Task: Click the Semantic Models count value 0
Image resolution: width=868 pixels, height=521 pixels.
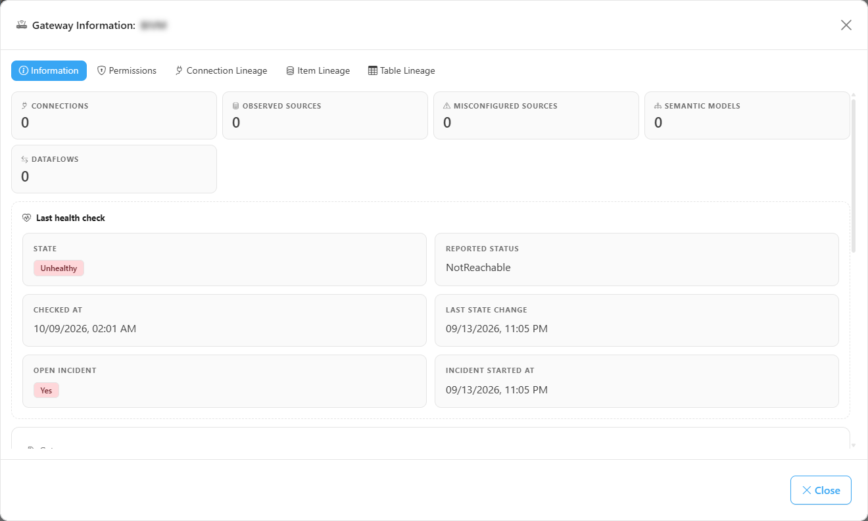Action: [658, 123]
